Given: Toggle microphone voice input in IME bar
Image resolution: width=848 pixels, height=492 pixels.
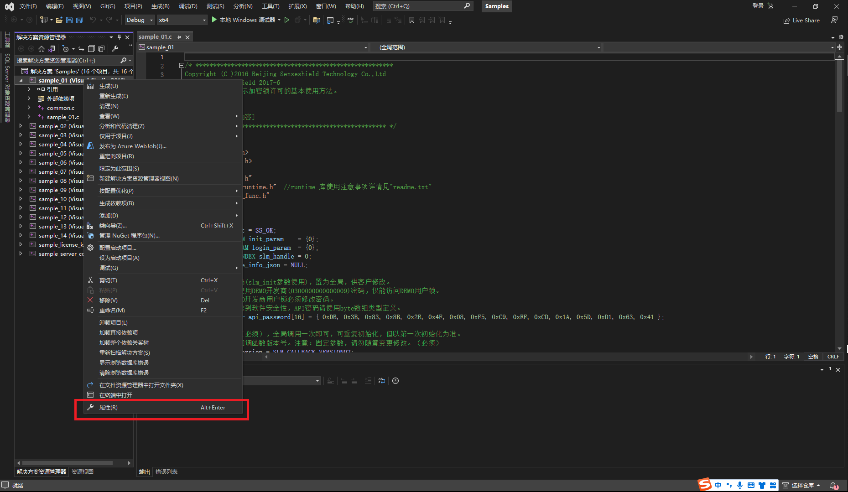Looking at the screenshot, I should click(x=740, y=485).
